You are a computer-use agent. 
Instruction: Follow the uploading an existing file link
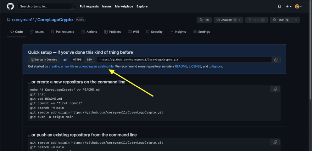click(96, 66)
